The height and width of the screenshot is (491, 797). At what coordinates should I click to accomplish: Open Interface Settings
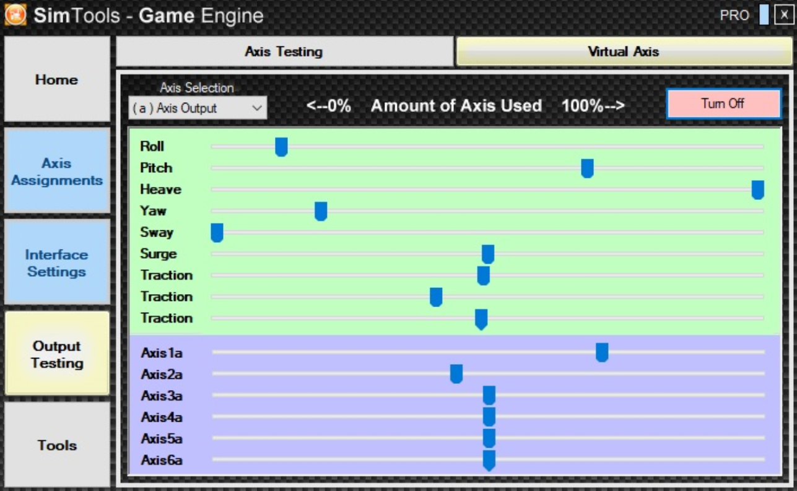click(57, 263)
